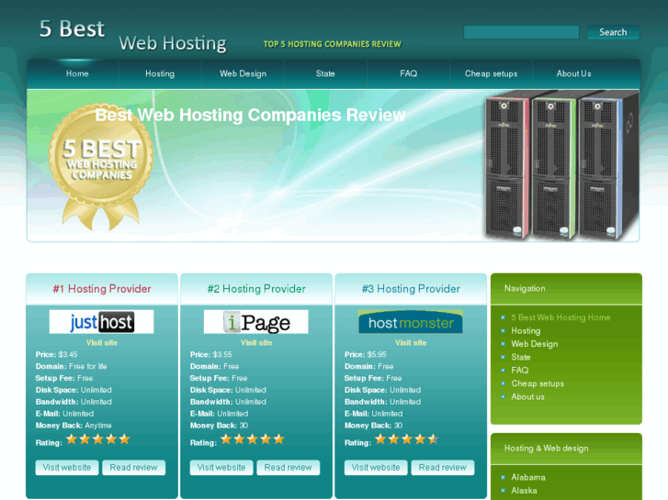Click 'Domain: Free for life' text
The width and height of the screenshot is (668, 500).
tap(71, 366)
